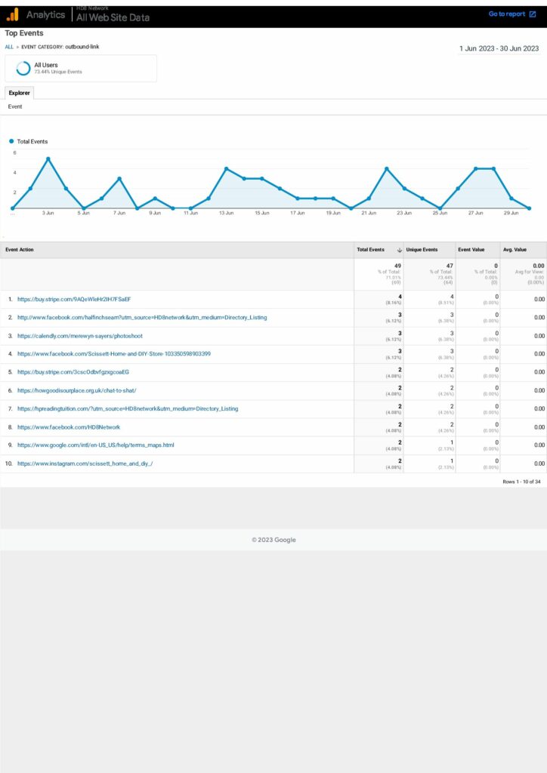The height and width of the screenshot is (773, 547).
Task: Click the external-link icon beside Go to report
Action: tap(533, 14)
